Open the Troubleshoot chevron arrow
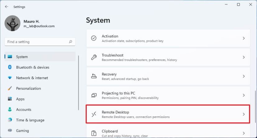Viewport: 257px width, 138px height. coord(244,57)
